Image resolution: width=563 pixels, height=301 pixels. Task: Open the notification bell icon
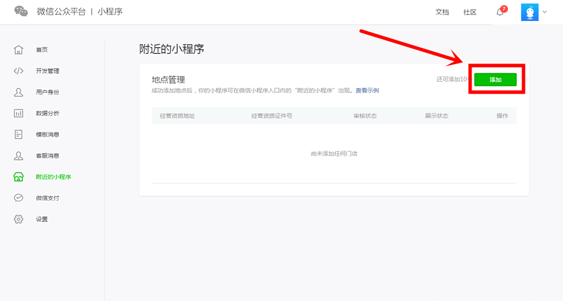500,12
